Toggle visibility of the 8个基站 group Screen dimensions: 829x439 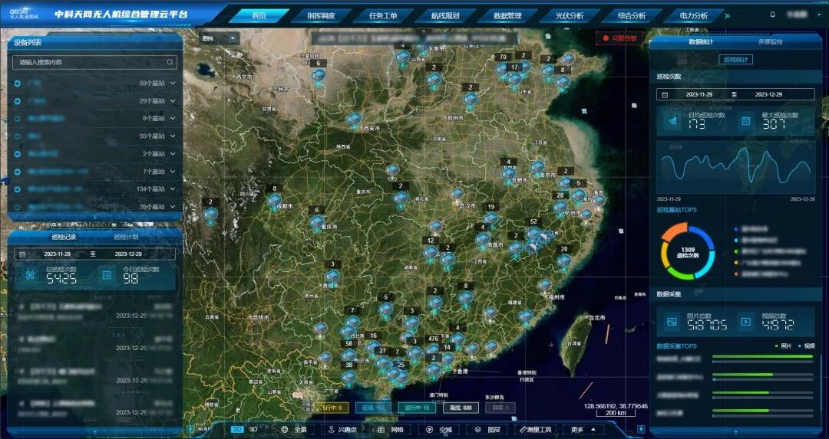point(18,119)
